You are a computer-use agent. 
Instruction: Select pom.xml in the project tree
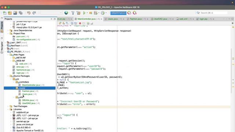tap(21, 37)
